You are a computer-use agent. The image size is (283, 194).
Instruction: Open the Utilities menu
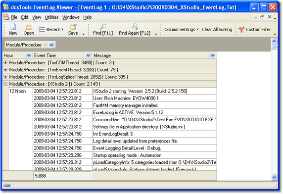pos(51,17)
